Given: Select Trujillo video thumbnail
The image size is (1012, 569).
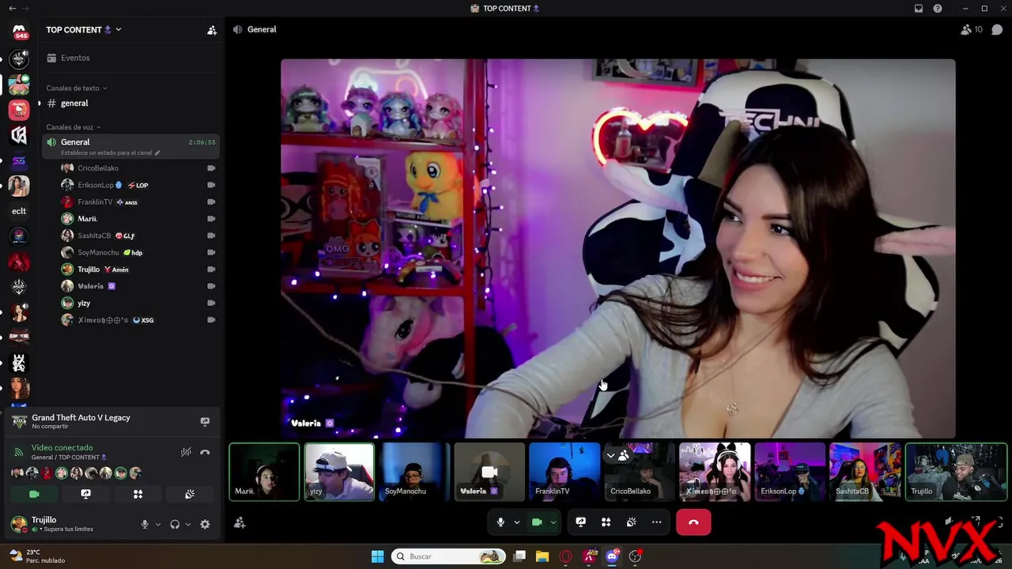Looking at the screenshot, I should [956, 472].
